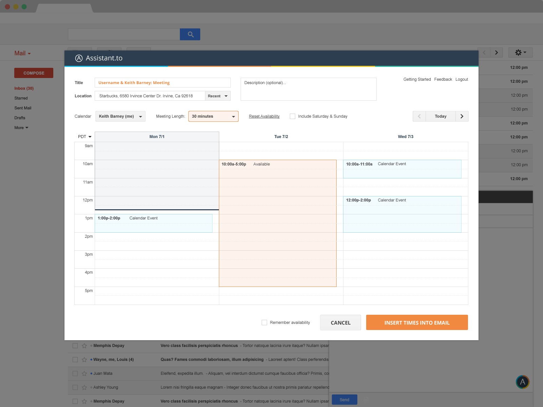Open the Meeting Length 30 minutes dropdown
This screenshot has height=407, width=543.
[213, 116]
